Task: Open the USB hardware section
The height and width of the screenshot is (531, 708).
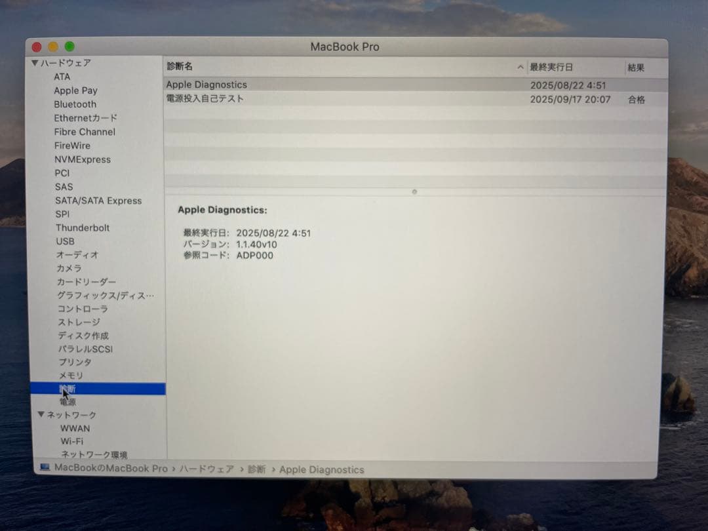Action: point(65,241)
